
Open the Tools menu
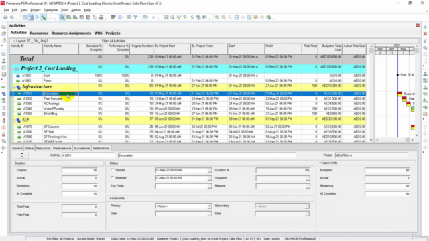64,10
